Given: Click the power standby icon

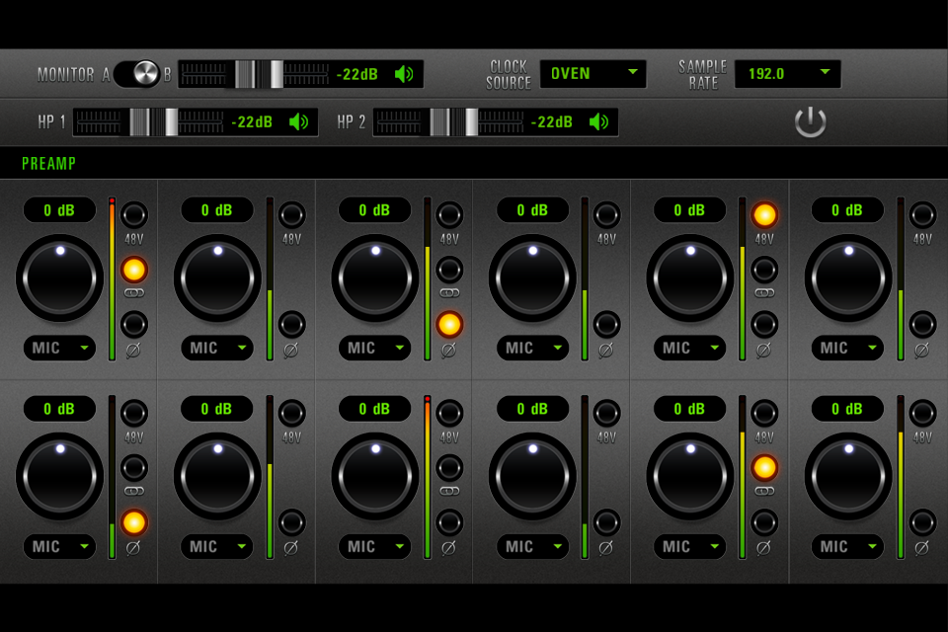Looking at the screenshot, I should click(x=810, y=122).
